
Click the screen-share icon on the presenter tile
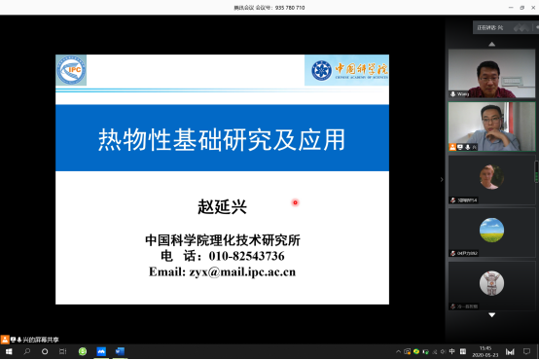[x=460, y=147]
